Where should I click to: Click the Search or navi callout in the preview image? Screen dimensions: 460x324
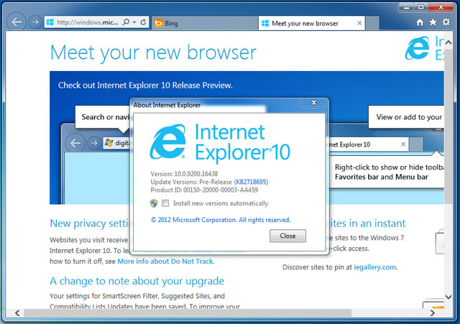coord(103,117)
